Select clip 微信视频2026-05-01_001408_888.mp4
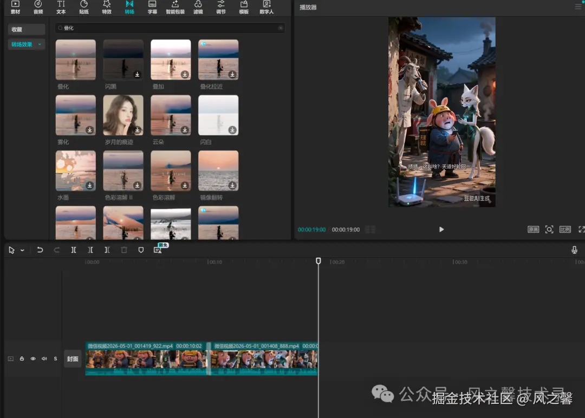This screenshot has height=418, width=585. pos(264,359)
